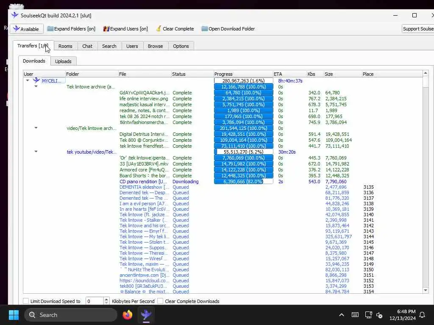The height and width of the screenshot is (325, 434).
Task: Select Armored core completed file
Action: (144, 170)
